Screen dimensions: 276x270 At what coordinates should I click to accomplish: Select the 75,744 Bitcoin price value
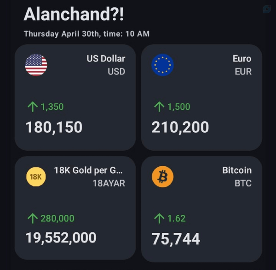(176, 239)
